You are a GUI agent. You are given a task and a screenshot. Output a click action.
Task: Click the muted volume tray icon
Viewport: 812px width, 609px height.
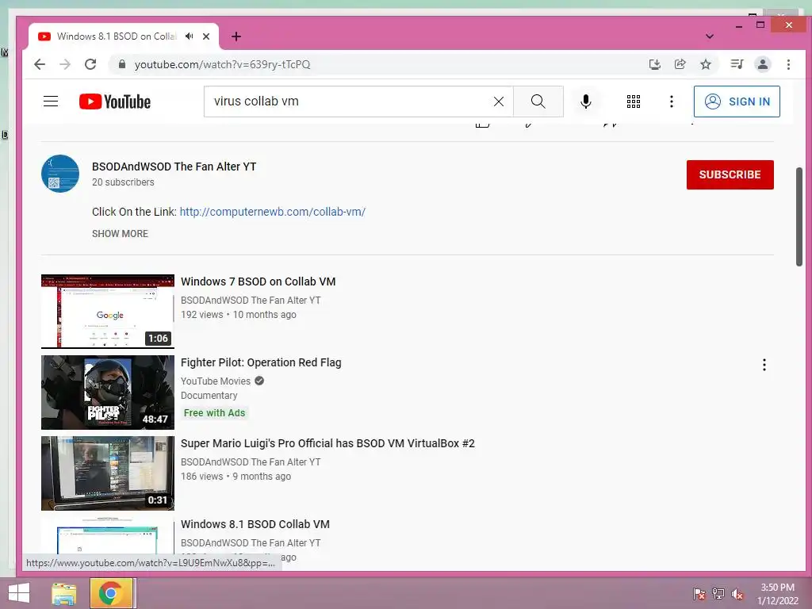click(x=737, y=594)
